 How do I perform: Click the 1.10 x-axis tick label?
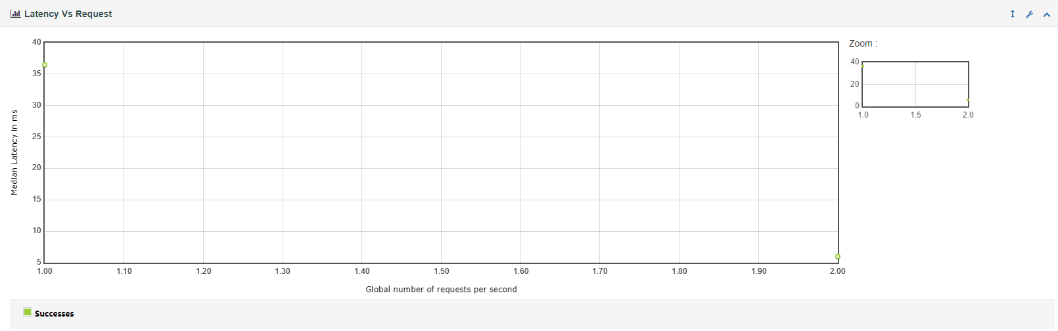tap(124, 271)
